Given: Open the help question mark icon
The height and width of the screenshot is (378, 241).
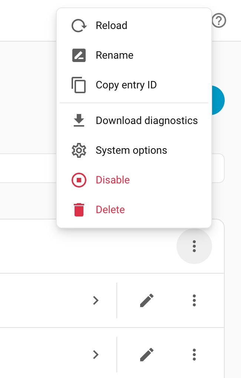Looking at the screenshot, I should click(x=219, y=20).
